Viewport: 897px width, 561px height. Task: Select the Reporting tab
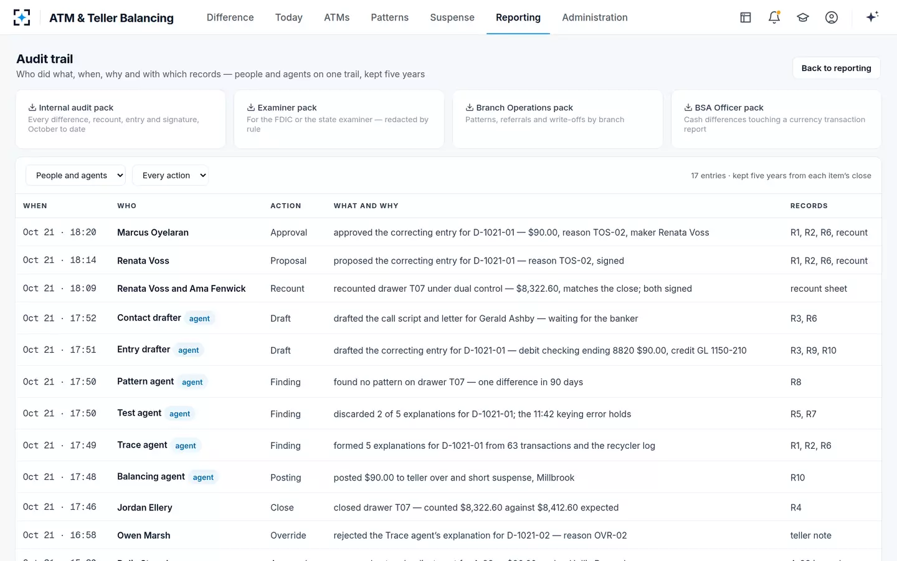coord(518,17)
